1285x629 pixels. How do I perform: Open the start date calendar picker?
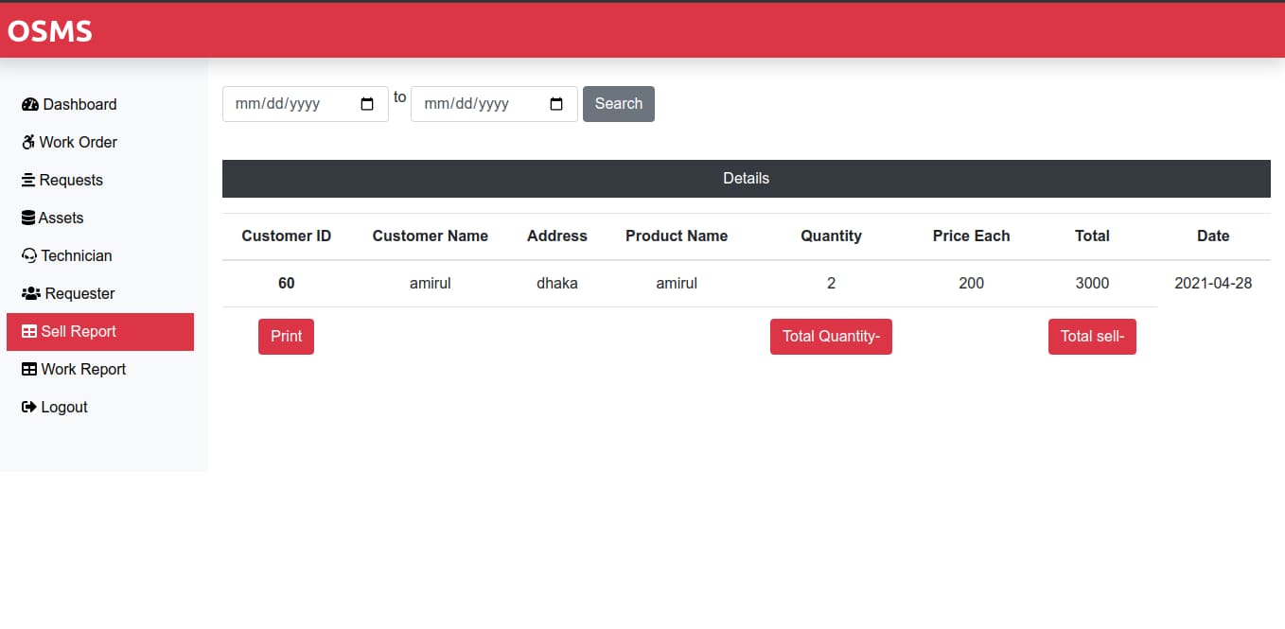point(366,104)
